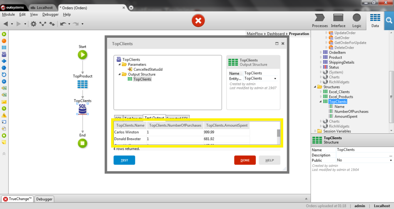Select the ShippingDetails entity
The image size is (394, 209).
click(x=341, y=62)
